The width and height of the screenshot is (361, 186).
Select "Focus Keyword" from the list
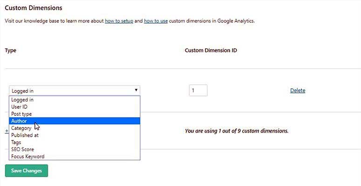[x=28, y=157]
